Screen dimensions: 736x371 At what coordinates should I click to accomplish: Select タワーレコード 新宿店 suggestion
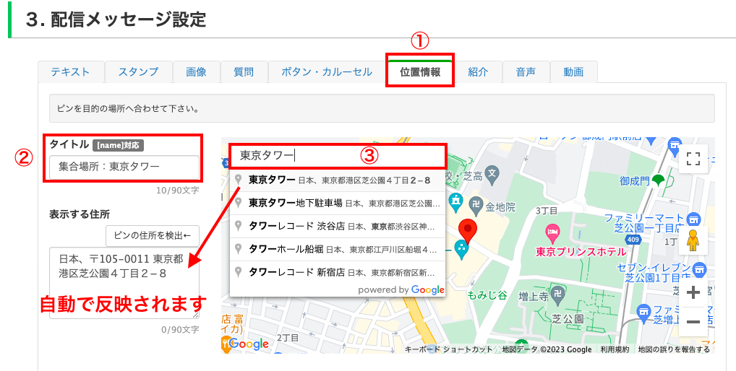338,272
